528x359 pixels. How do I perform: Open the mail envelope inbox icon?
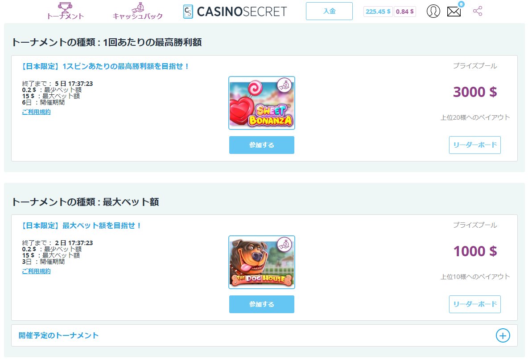pos(454,12)
